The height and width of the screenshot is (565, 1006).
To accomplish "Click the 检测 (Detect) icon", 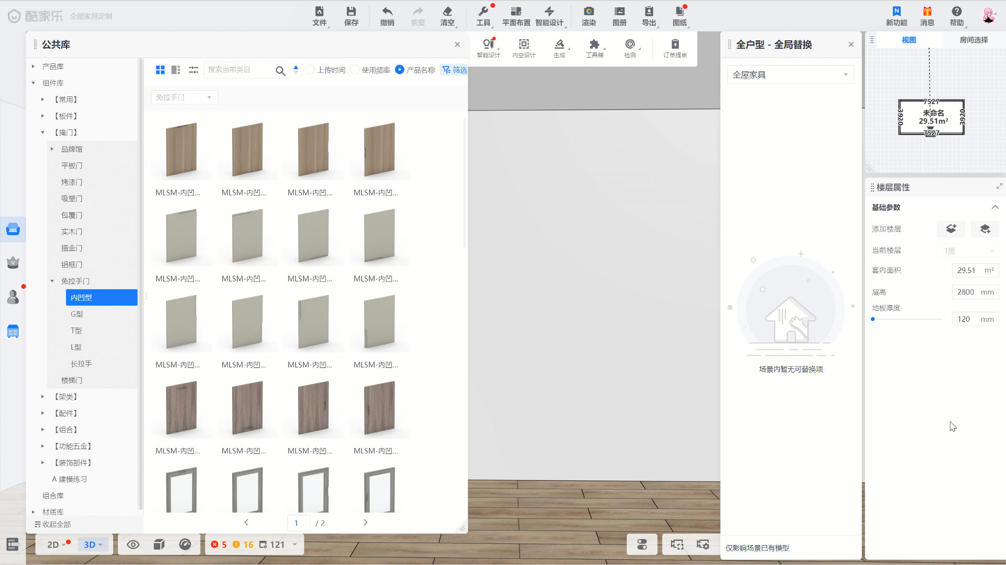I will [x=630, y=45].
